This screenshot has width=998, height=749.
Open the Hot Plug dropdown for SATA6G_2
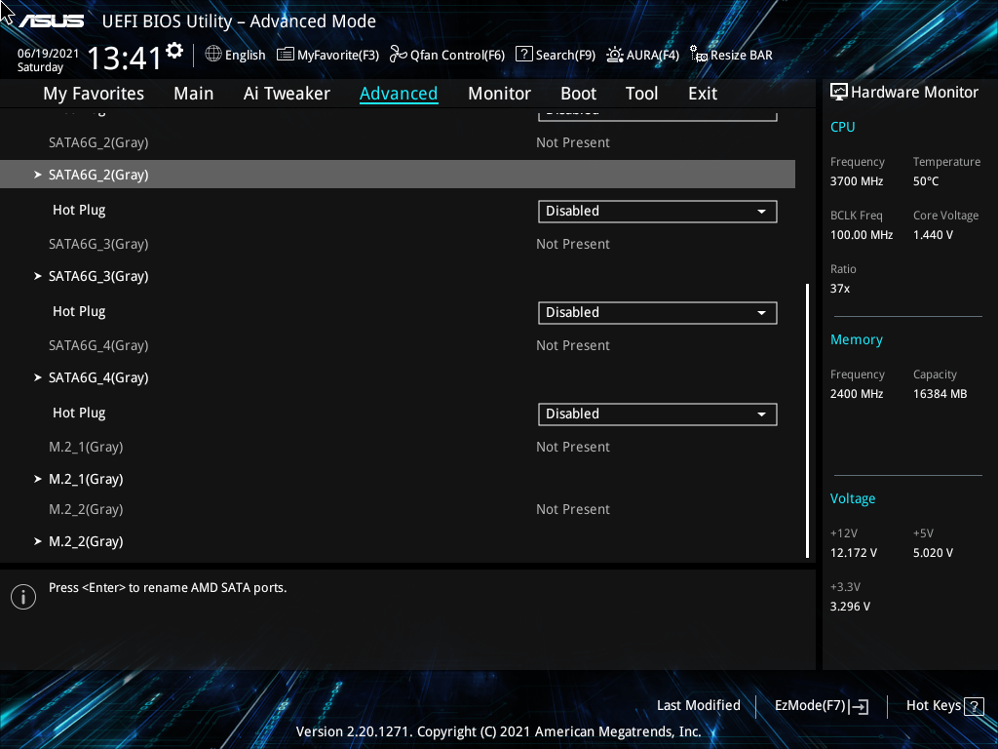tap(657, 211)
